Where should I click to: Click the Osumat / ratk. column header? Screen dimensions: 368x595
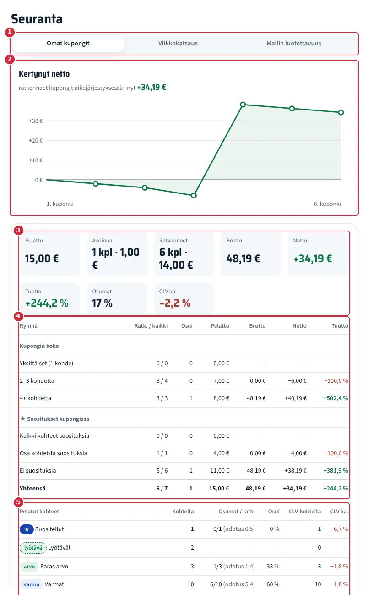point(236,512)
